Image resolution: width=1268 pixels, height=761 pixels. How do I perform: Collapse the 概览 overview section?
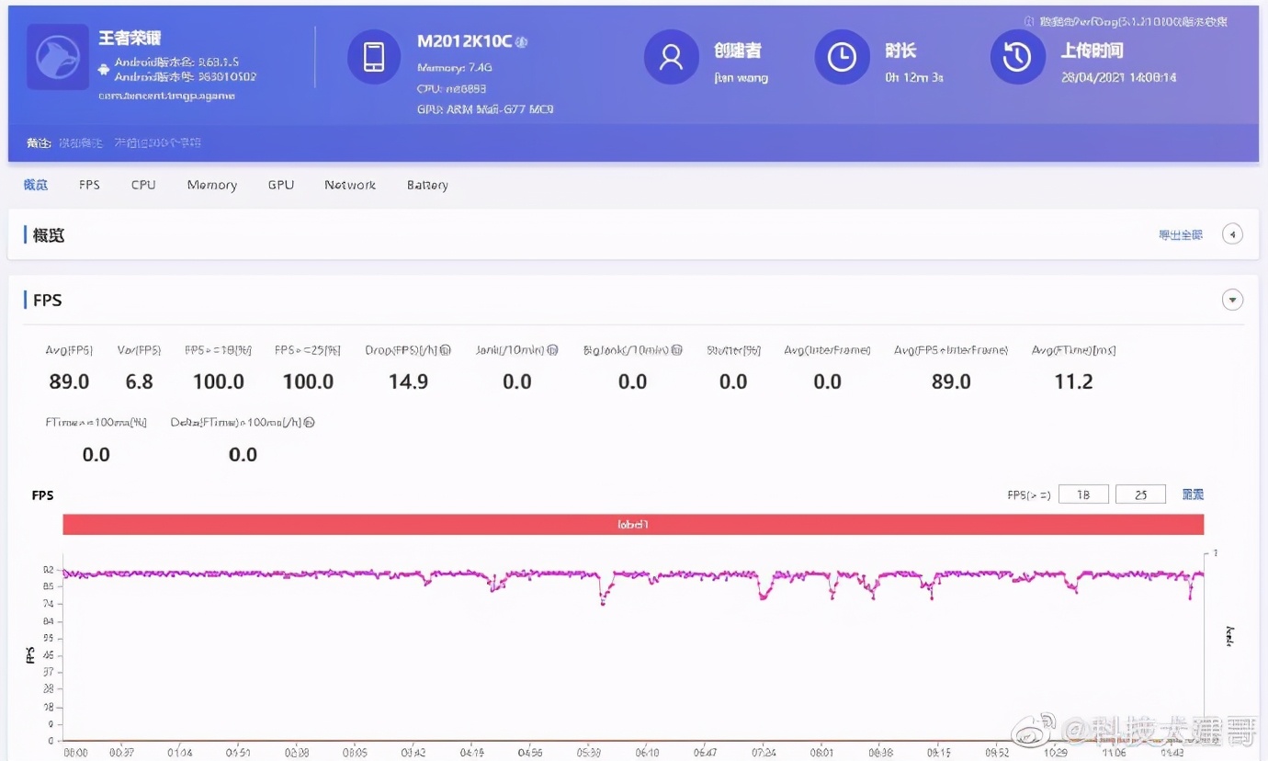pyautogui.click(x=1232, y=234)
